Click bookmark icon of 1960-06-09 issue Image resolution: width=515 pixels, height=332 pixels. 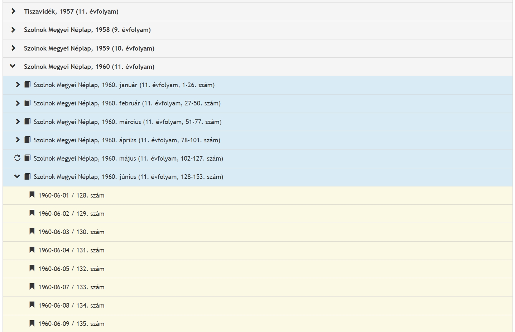(x=32, y=323)
